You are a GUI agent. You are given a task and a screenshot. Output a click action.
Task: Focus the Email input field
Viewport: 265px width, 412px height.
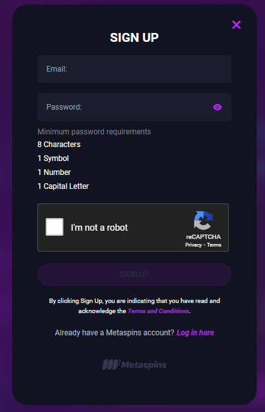[134, 69]
